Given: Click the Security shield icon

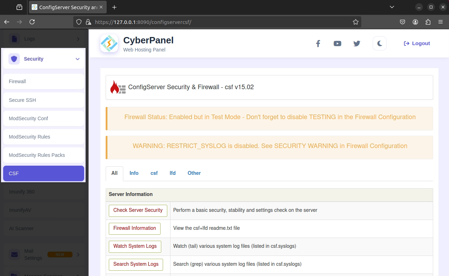Looking at the screenshot, I should (x=14, y=59).
